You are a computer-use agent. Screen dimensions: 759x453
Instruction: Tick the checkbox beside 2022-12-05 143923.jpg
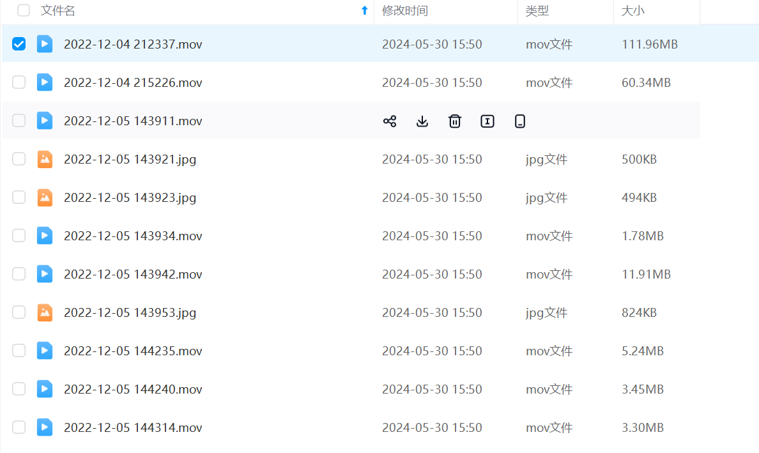[x=19, y=197]
